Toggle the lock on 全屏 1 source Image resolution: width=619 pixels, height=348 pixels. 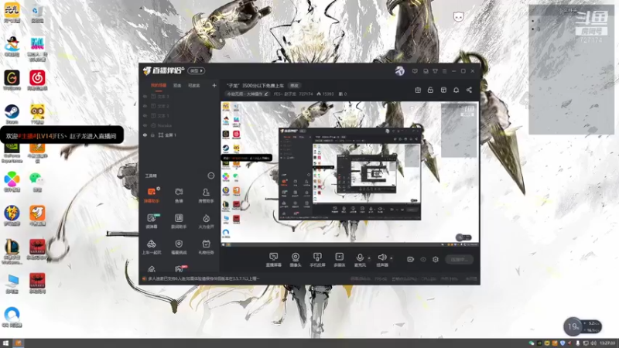point(152,135)
